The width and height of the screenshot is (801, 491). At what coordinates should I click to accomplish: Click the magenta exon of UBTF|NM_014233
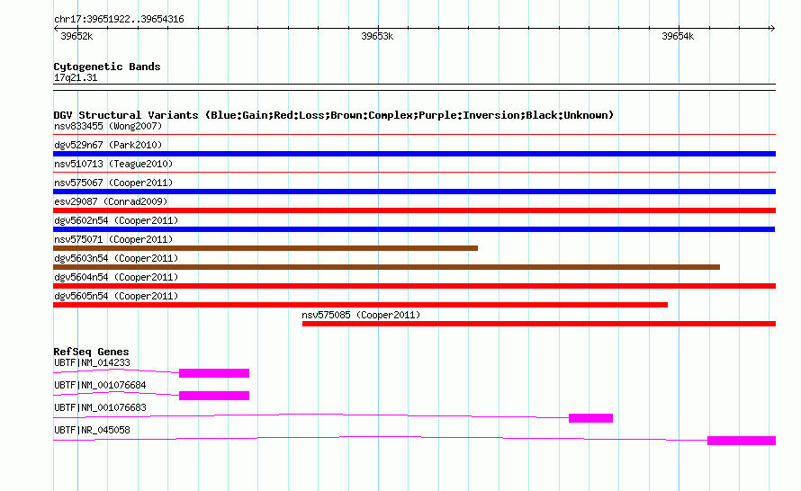click(214, 373)
